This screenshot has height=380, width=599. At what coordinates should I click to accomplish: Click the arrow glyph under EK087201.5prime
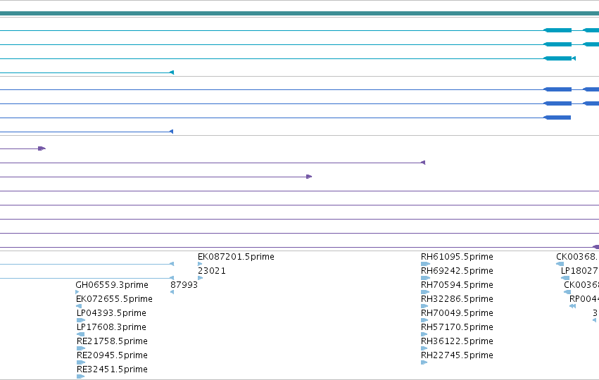(x=200, y=264)
